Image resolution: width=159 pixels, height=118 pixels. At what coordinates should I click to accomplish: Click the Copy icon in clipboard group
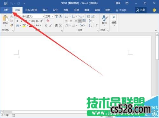(11, 21)
